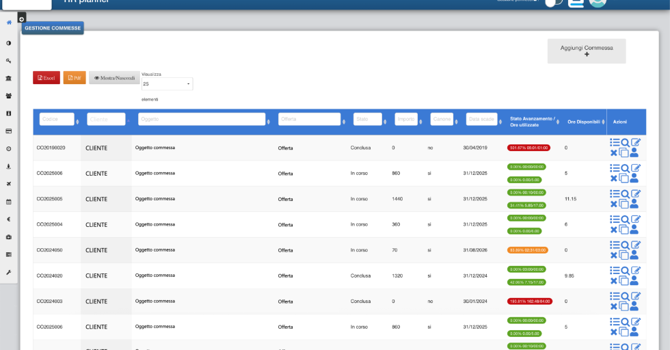Open the list icon for CO2024003
The width and height of the screenshot is (670, 350).
615,296
